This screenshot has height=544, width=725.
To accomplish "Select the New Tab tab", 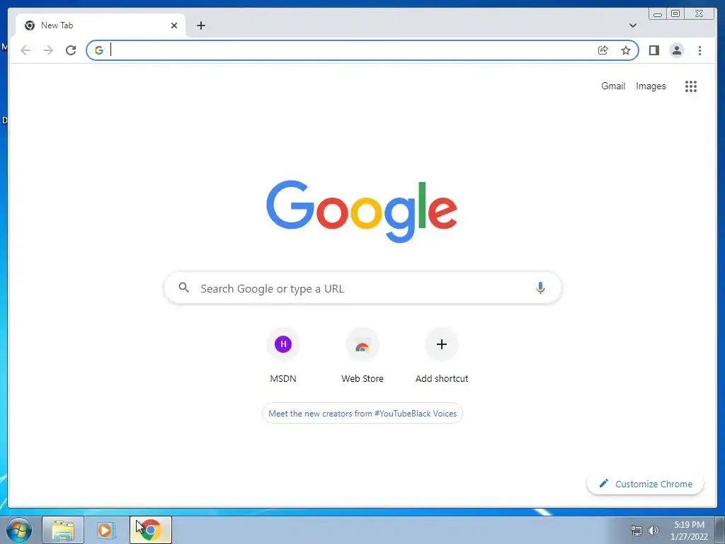I will (101, 25).
